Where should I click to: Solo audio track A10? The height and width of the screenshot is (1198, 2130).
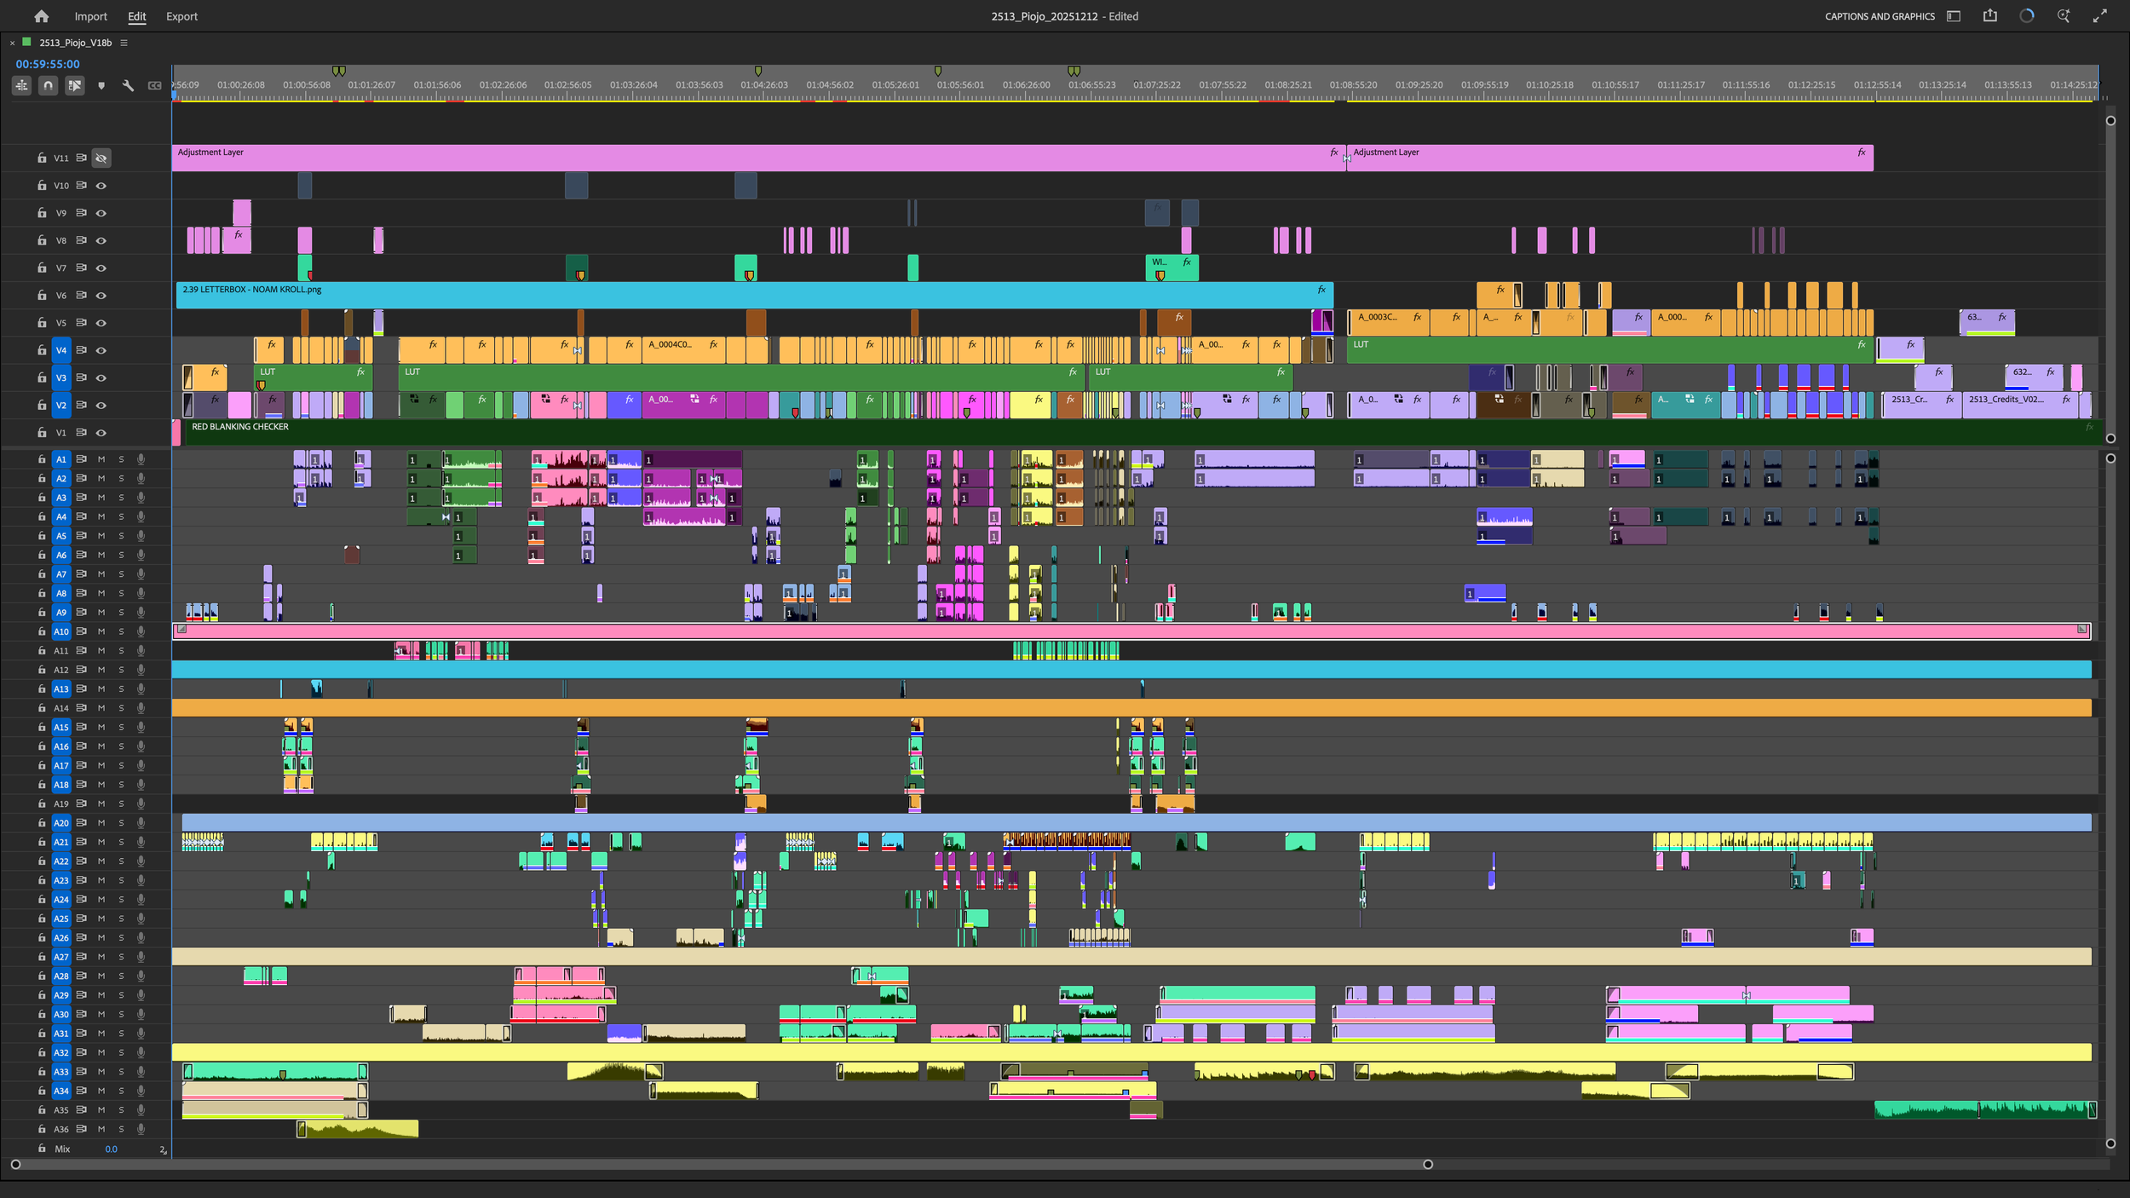pyautogui.click(x=121, y=631)
